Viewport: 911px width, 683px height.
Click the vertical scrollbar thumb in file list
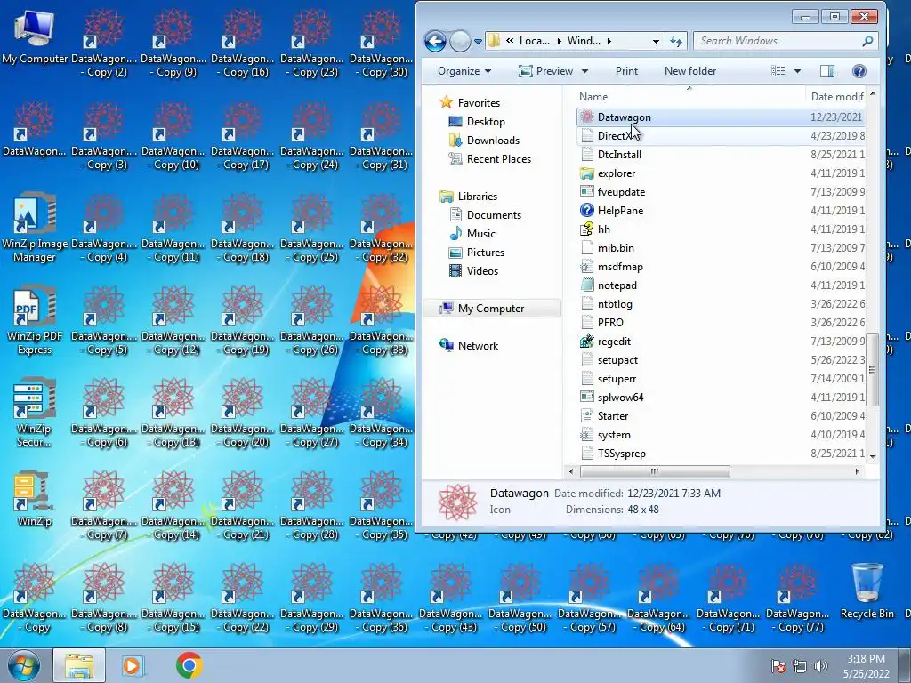click(x=872, y=369)
